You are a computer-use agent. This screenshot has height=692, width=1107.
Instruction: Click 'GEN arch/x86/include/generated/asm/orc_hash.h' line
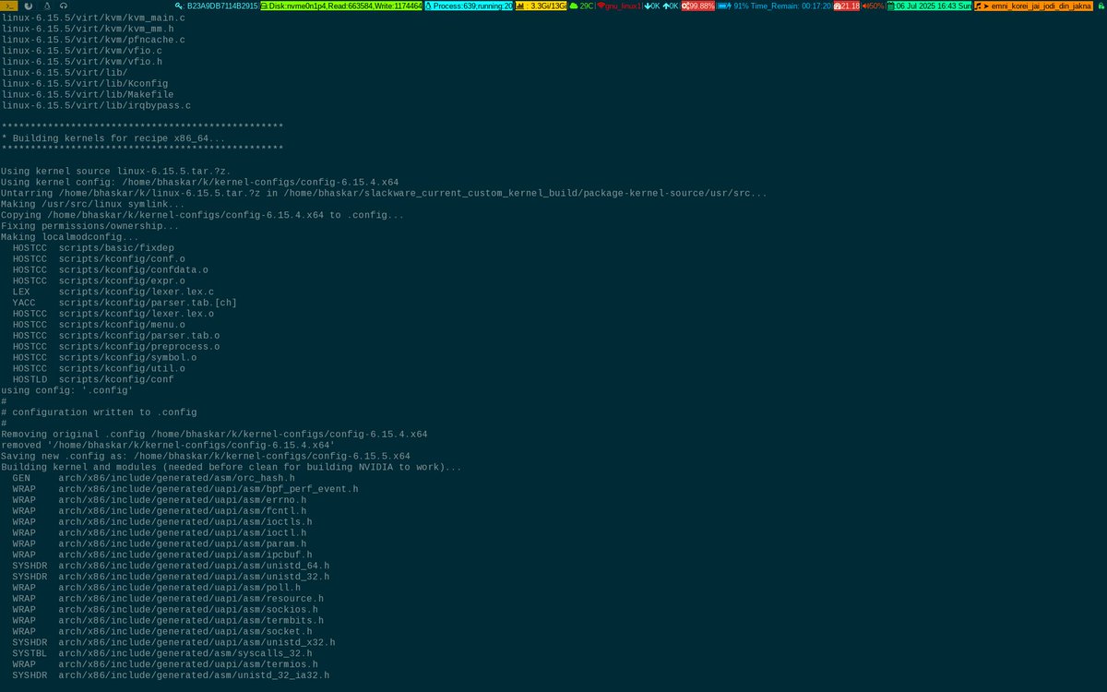(154, 478)
